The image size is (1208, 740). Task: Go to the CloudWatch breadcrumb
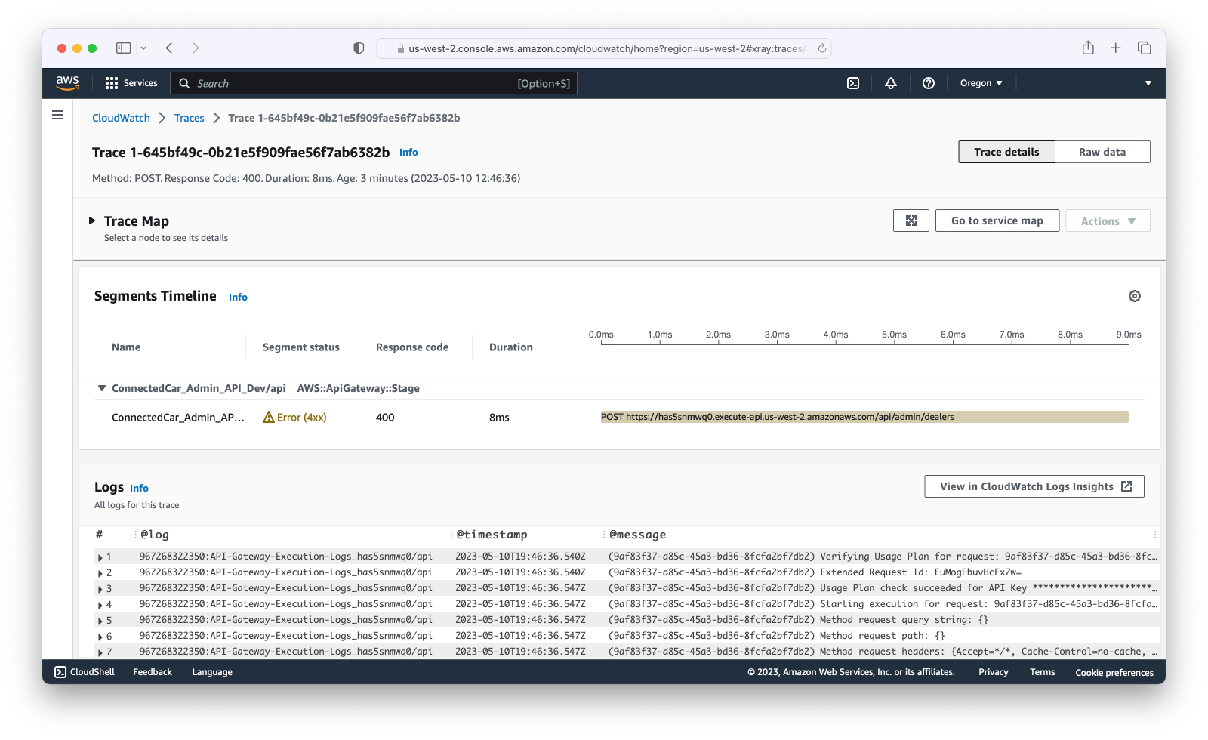pos(121,118)
